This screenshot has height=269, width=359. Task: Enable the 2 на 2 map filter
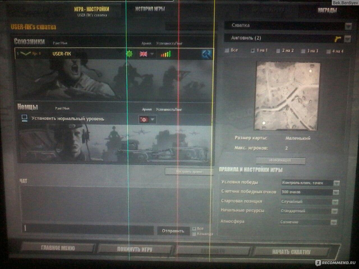pyautogui.click(x=278, y=51)
